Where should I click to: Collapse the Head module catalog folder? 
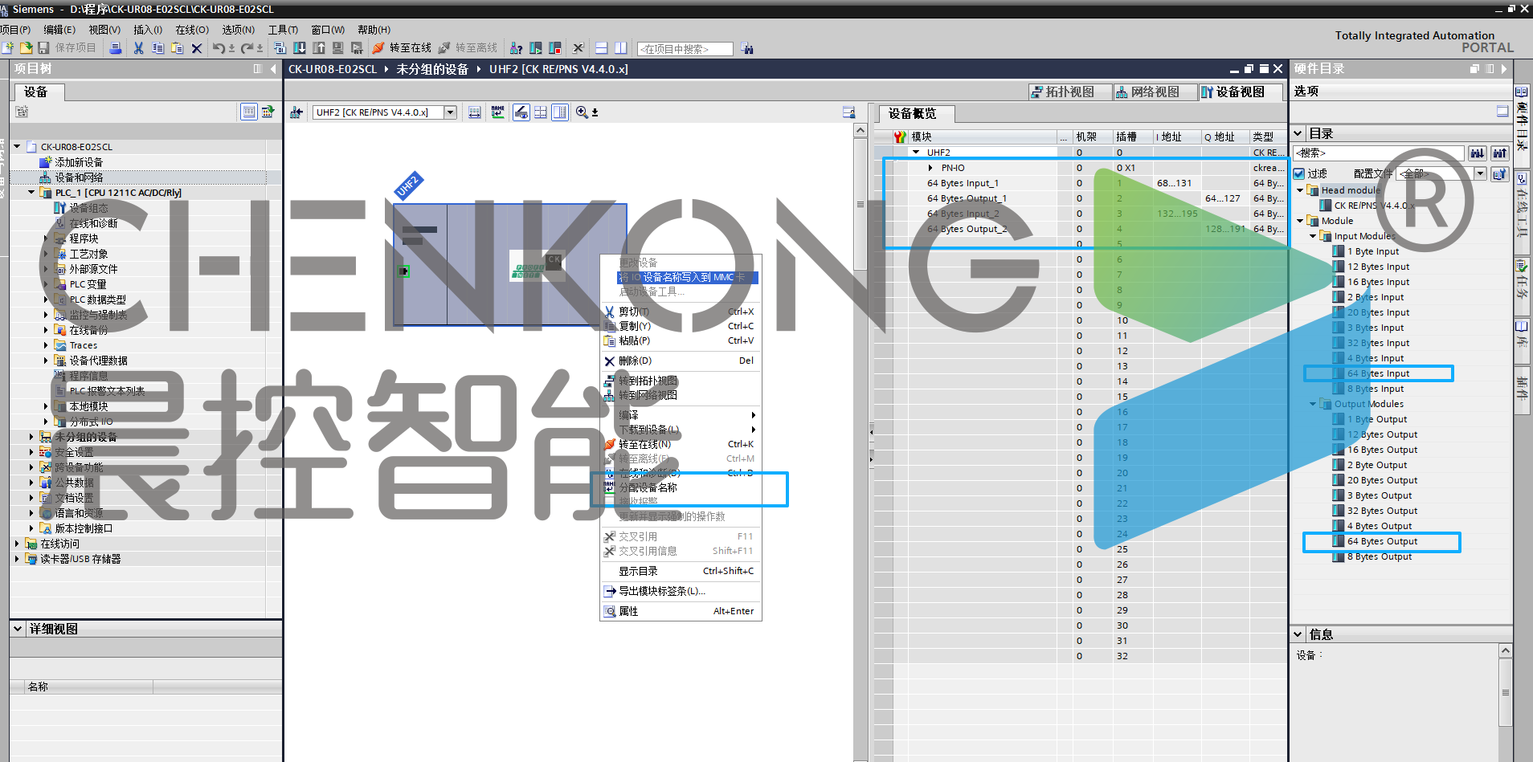(x=1301, y=190)
